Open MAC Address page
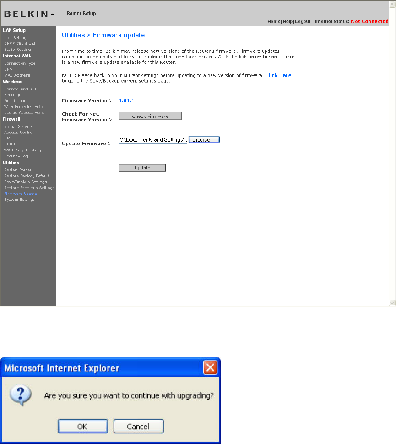This screenshot has height=444, width=396. coord(17,75)
